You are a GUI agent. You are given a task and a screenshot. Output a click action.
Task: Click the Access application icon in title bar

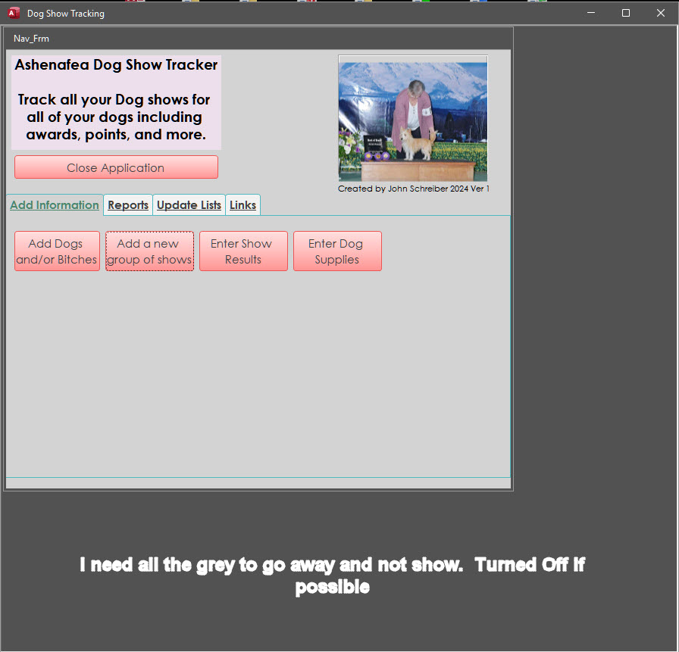click(x=14, y=13)
